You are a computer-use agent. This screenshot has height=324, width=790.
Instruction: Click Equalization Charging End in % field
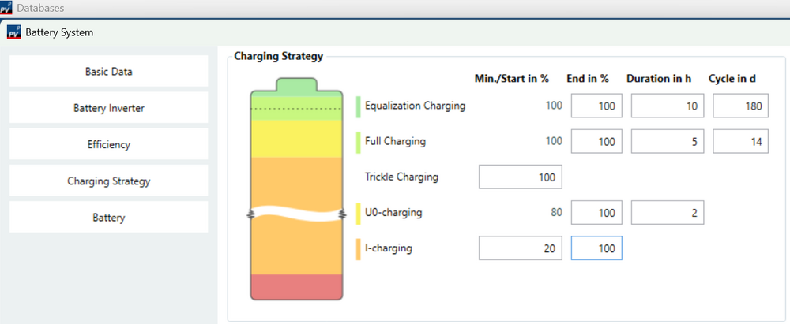[x=596, y=106]
